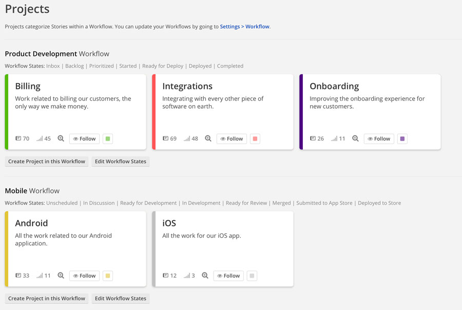The height and width of the screenshot is (310, 462).
Task: Open the Workflow link in the description
Action: 257,26
